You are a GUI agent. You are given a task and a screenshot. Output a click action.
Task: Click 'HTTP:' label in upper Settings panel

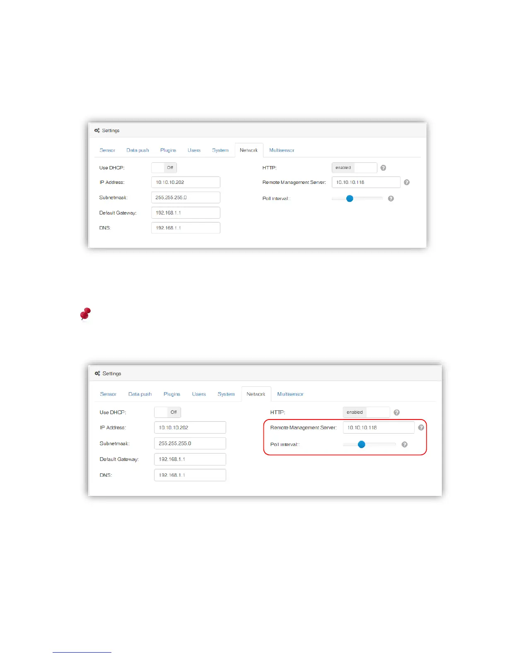click(x=269, y=168)
